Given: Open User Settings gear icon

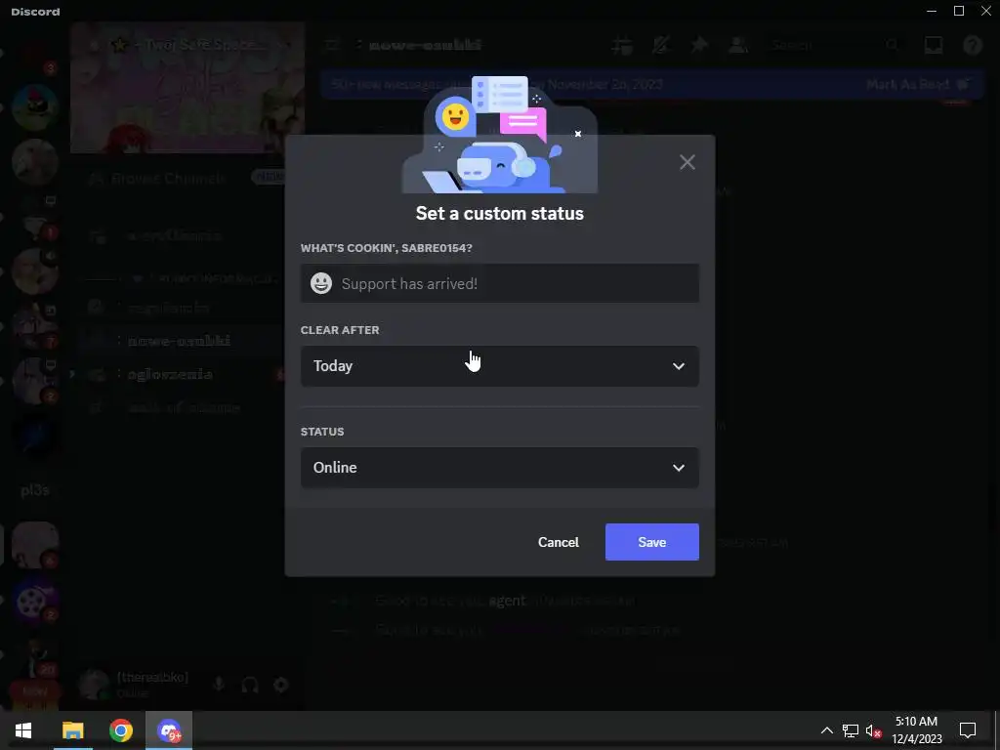Looking at the screenshot, I should pos(281,685).
